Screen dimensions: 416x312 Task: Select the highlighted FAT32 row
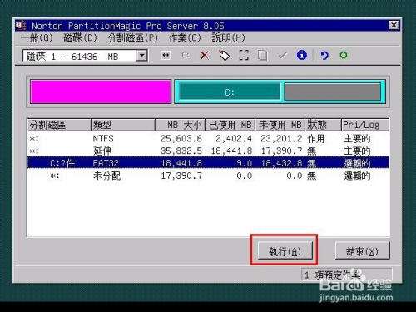(208, 163)
